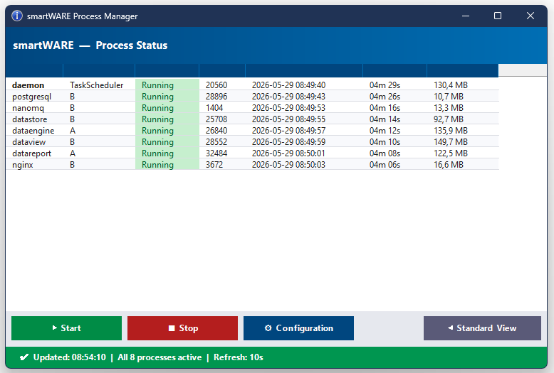Click PID 1404 in the nanomq row
The image size is (554, 373).
coord(214,108)
